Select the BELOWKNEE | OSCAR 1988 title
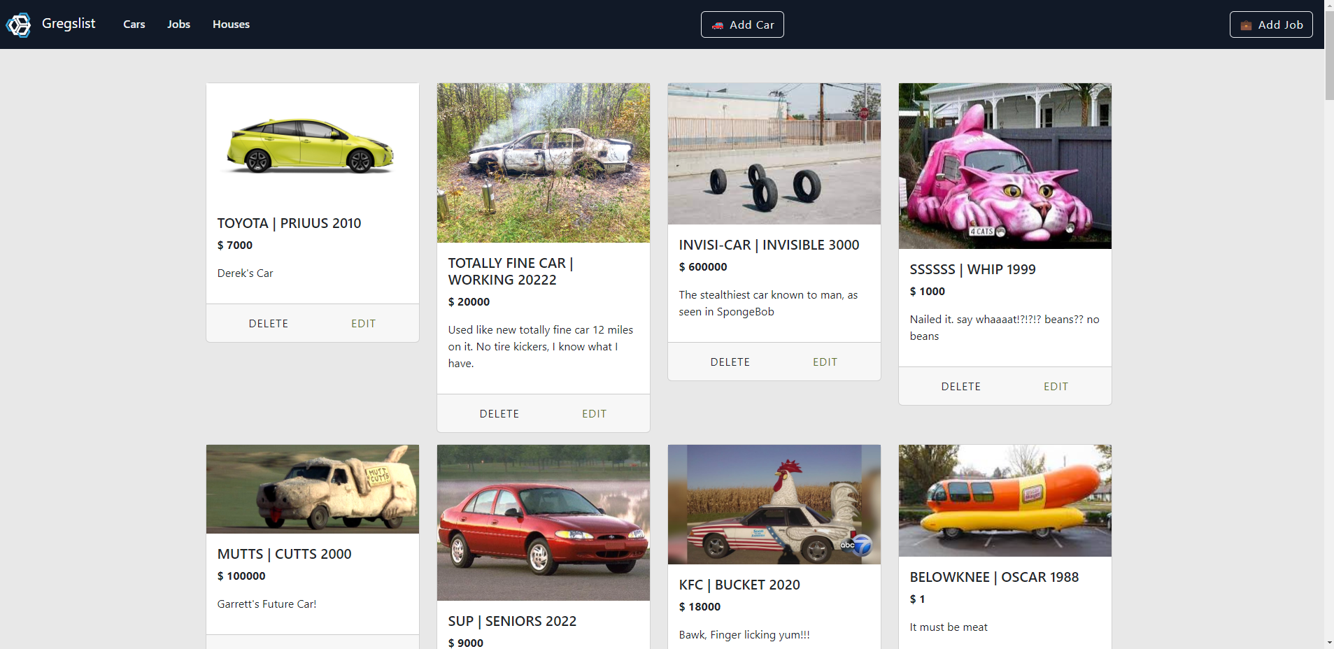The height and width of the screenshot is (649, 1334). pyautogui.click(x=994, y=577)
